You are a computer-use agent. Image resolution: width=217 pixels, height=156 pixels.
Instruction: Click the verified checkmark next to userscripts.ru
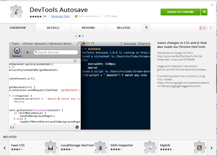(76, 16)
